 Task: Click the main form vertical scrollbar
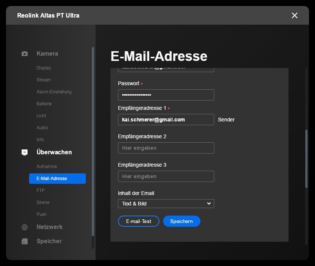pos(306,159)
